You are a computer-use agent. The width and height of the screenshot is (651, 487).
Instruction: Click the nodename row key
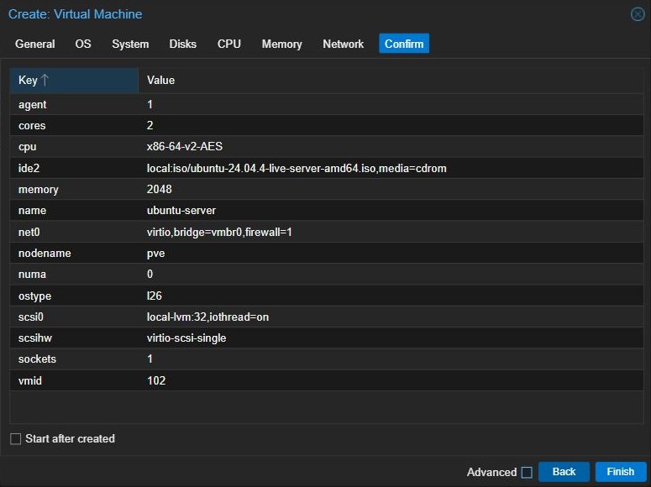coord(45,254)
